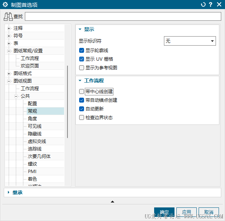Enable 带中心线创建 checkbox

point(81,92)
